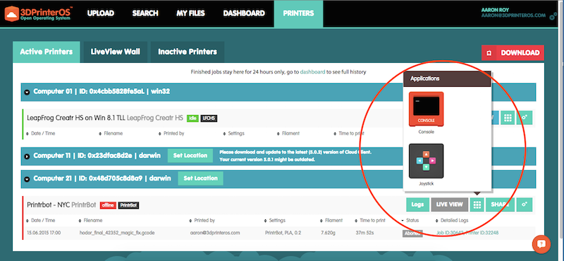
Task: Sort Printrbot jobs by Filename
Action: (91, 220)
